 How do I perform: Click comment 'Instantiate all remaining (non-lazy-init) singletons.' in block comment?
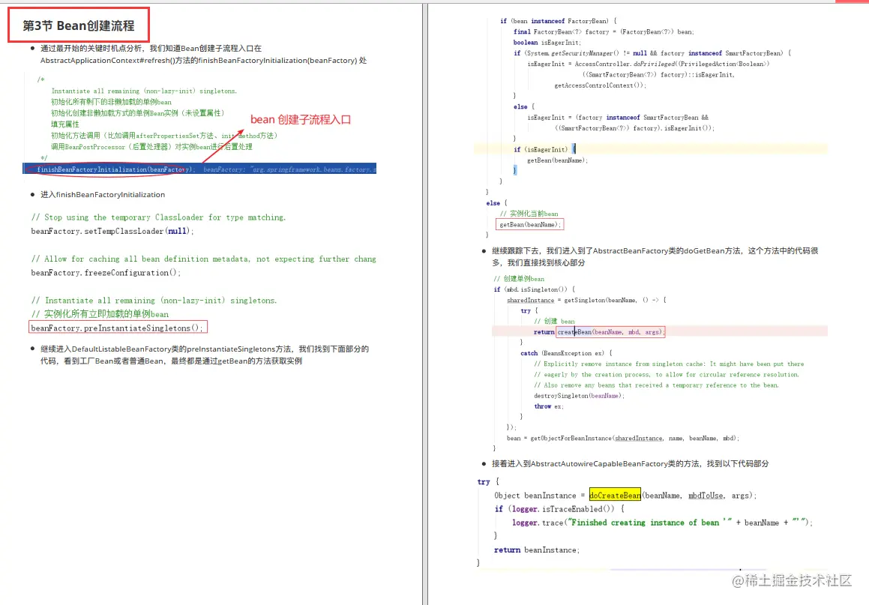[144, 91]
